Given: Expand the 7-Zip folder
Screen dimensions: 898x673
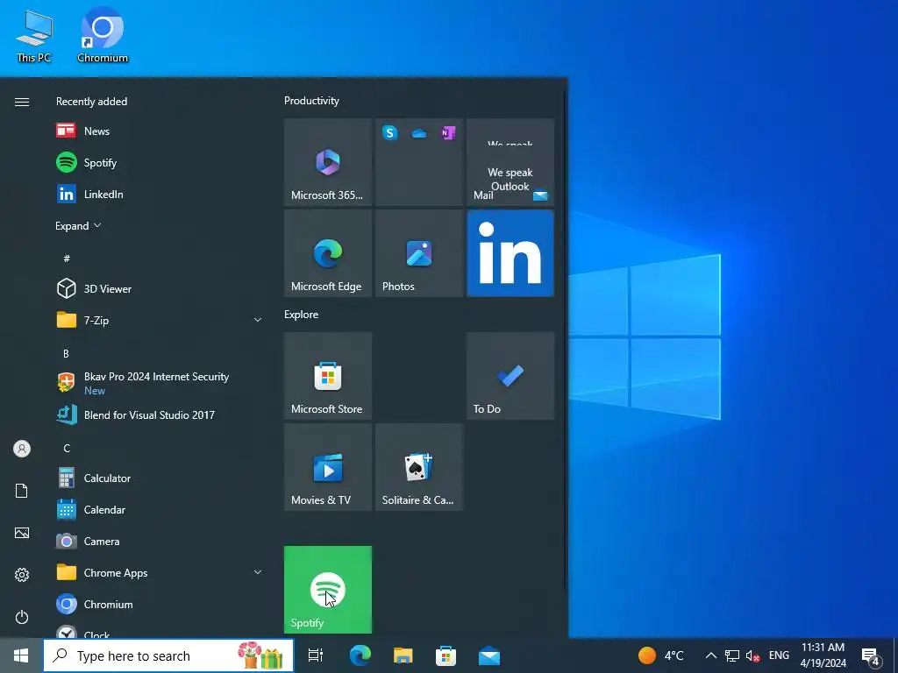Looking at the screenshot, I should coord(258,320).
